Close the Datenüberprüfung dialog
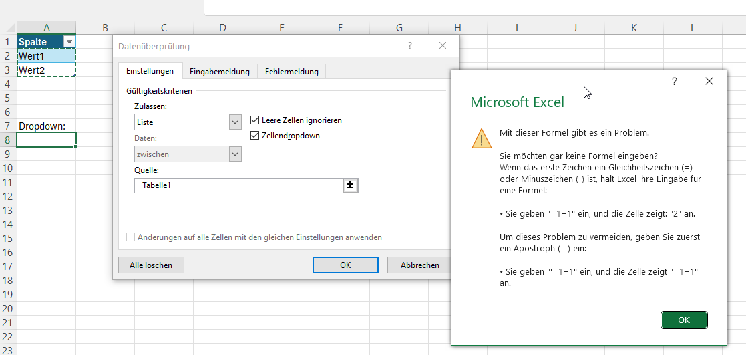This screenshot has height=355, width=746. coord(443,45)
